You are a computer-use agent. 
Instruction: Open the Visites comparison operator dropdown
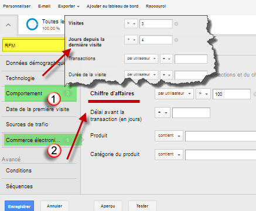[x=131, y=23]
